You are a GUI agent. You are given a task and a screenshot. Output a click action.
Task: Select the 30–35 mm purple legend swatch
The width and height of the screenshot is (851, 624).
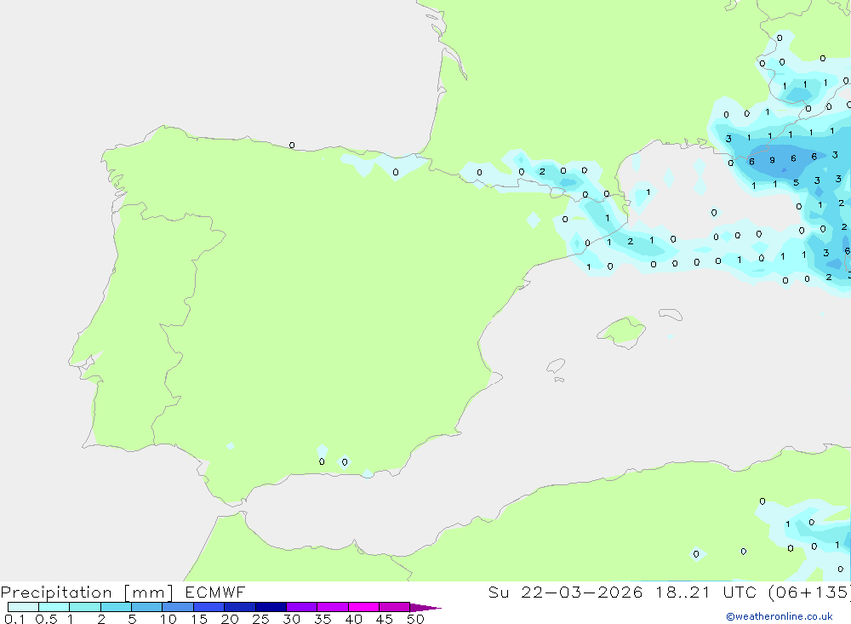[x=301, y=607]
